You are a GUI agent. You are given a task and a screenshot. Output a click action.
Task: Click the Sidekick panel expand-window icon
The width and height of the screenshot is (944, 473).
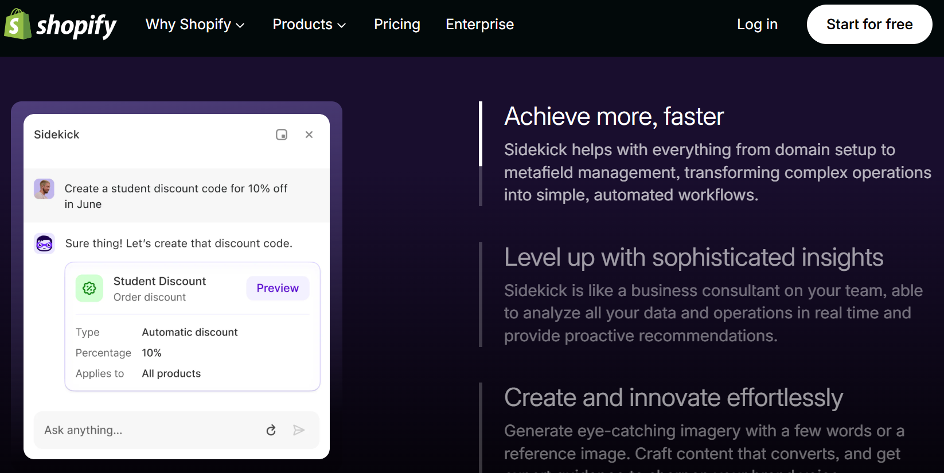(x=282, y=135)
